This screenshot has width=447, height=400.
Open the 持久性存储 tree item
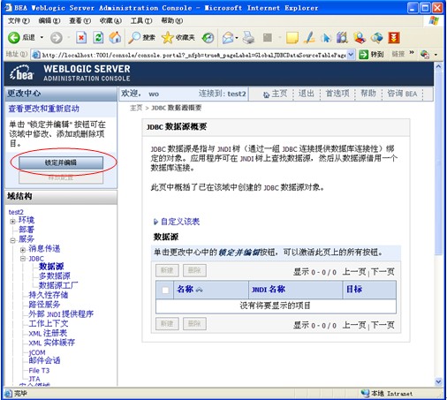pos(49,295)
